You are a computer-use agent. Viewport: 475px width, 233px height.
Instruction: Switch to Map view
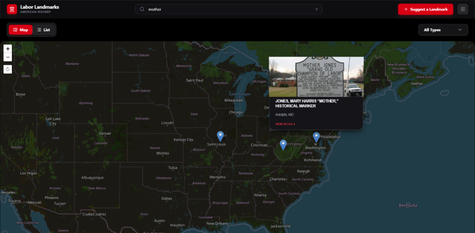point(21,30)
